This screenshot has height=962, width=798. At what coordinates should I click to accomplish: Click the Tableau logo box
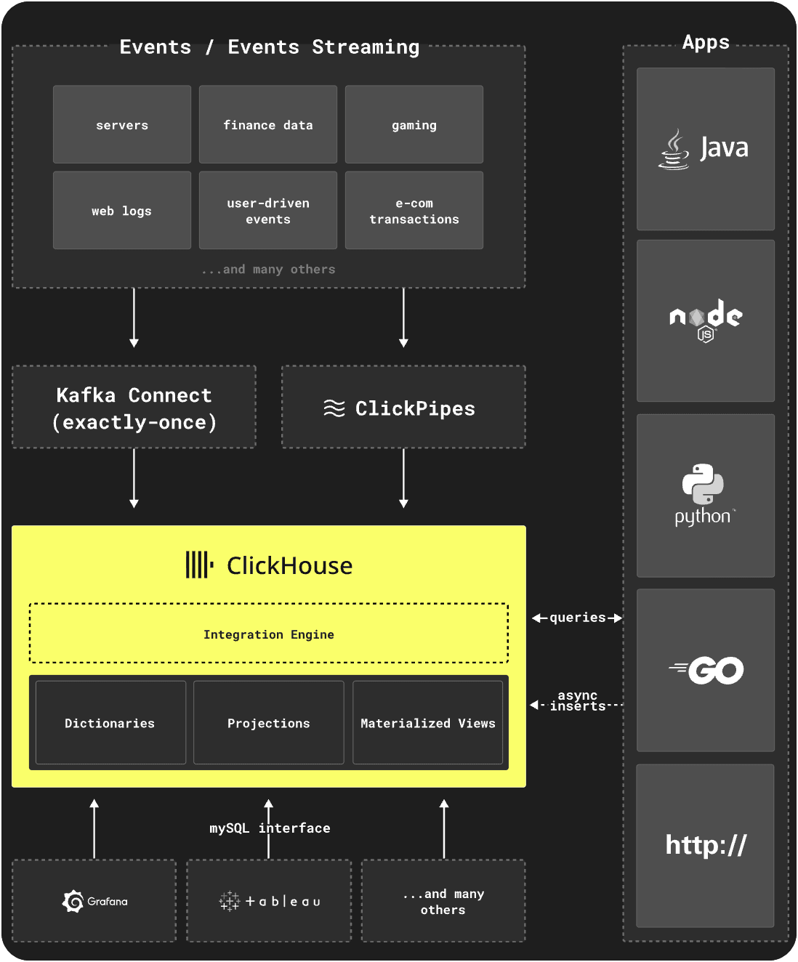(269, 901)
